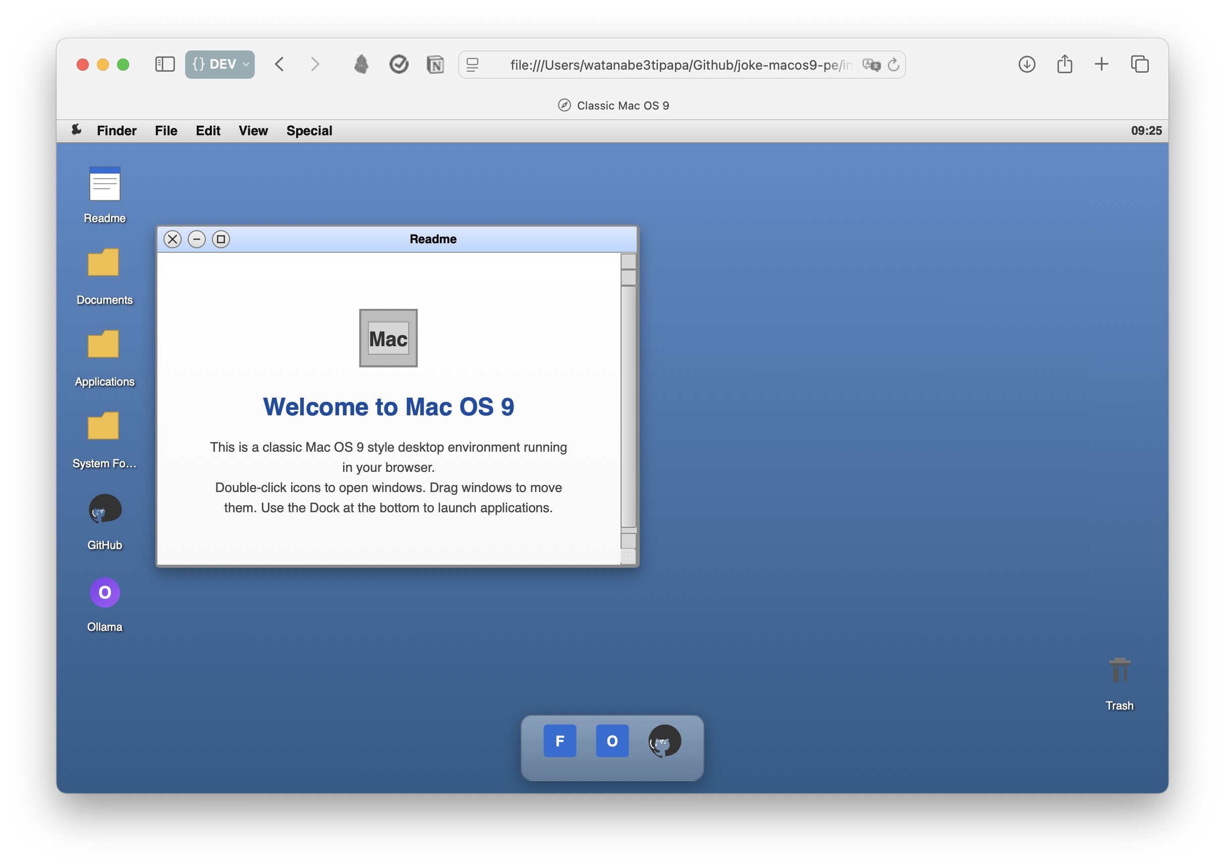Open the Share menu
Screen dimensions: 1225x868
tap(1065, 64)
